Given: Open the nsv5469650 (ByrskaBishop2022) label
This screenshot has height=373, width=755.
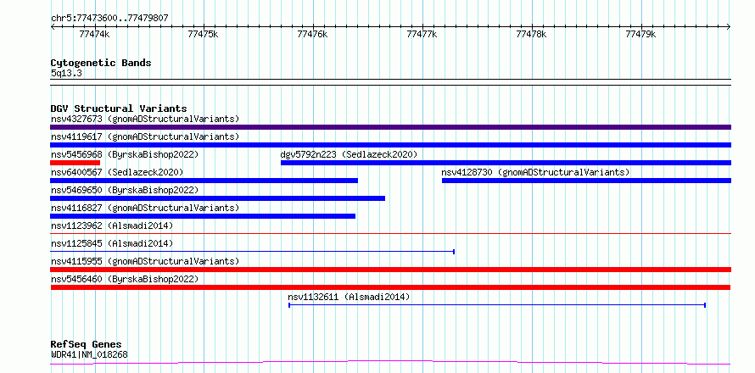Looking at the screenshot, I should (x=125, y=190).
